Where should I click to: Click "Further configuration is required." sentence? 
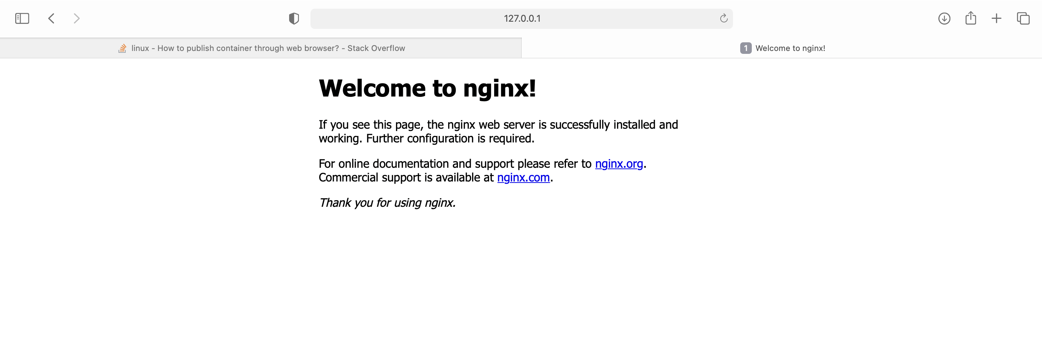450,138
